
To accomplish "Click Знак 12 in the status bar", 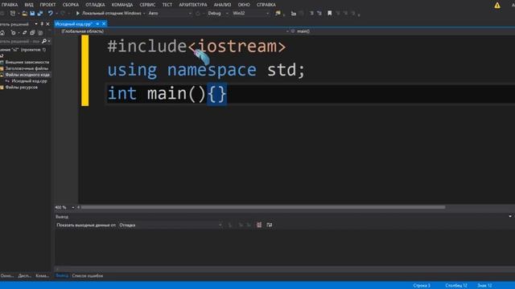I will tap(484, 286).
